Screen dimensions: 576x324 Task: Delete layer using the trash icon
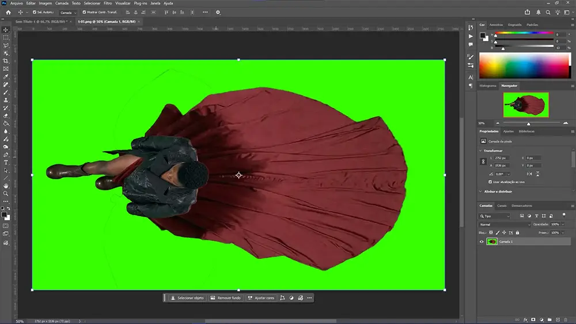[x=566, y=319]
